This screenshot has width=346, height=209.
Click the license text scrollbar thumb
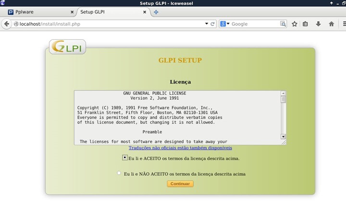pos(284,99)
